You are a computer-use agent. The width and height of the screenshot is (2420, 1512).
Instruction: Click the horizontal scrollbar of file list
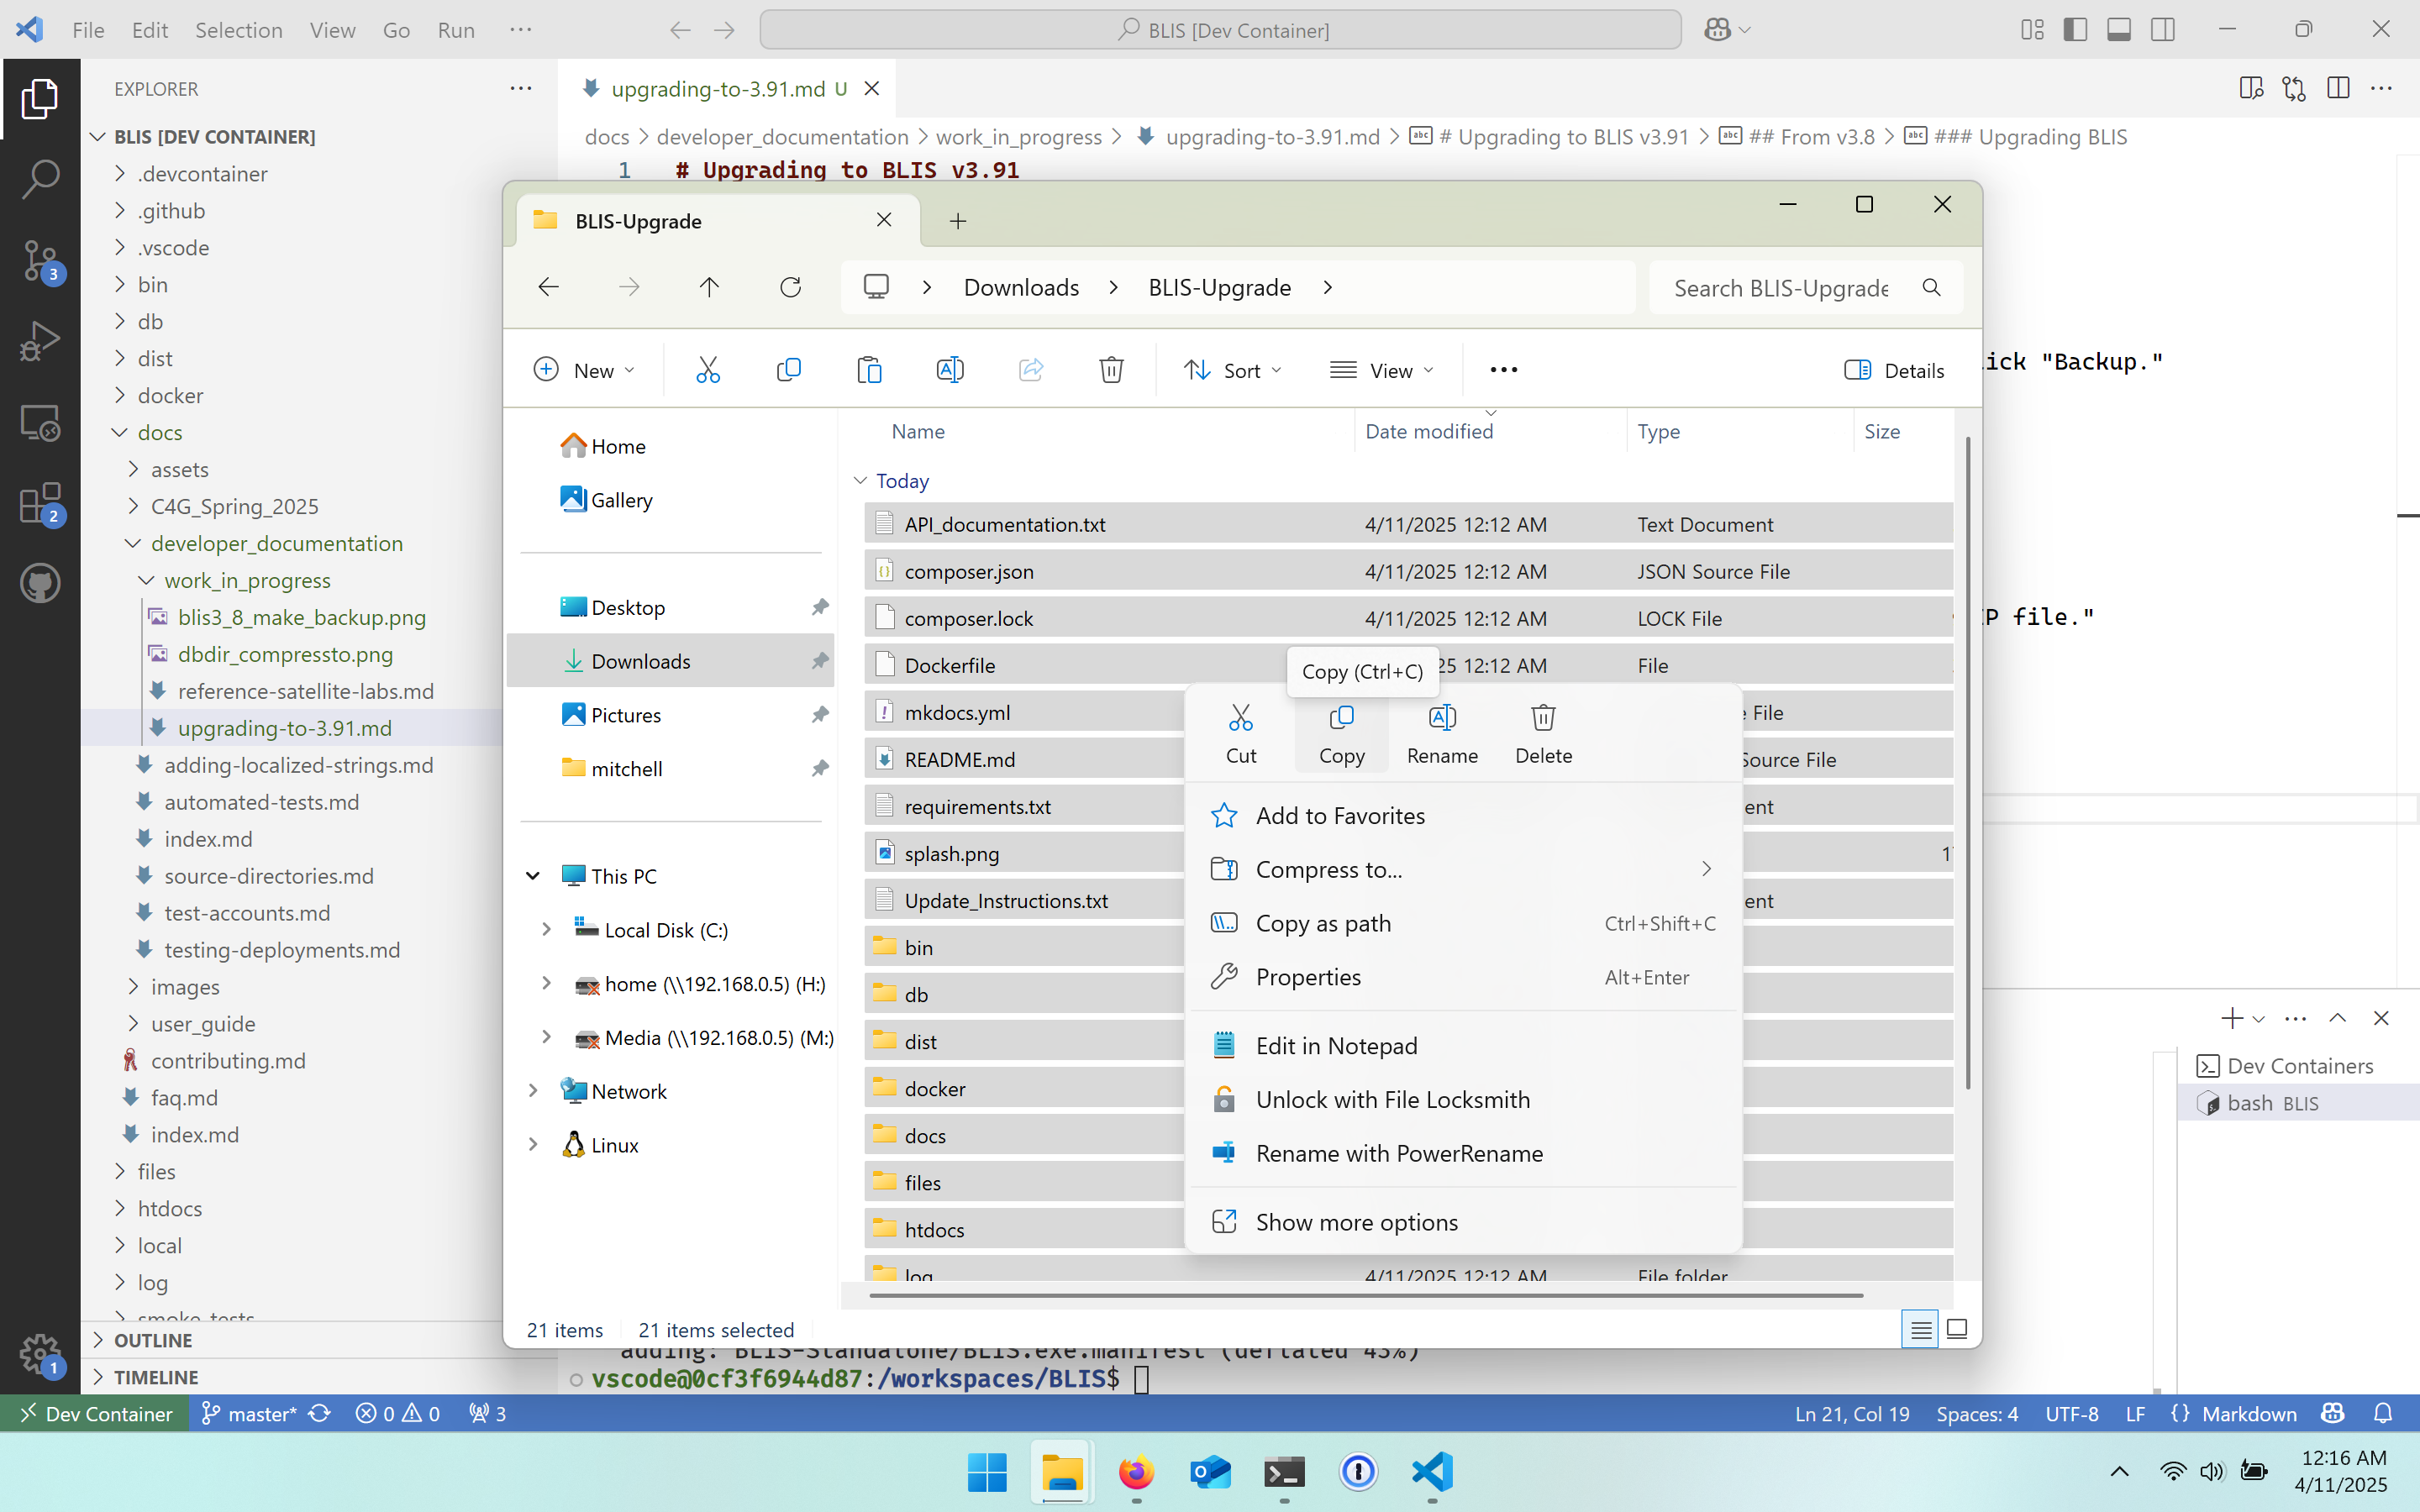click(1366, 1295)
